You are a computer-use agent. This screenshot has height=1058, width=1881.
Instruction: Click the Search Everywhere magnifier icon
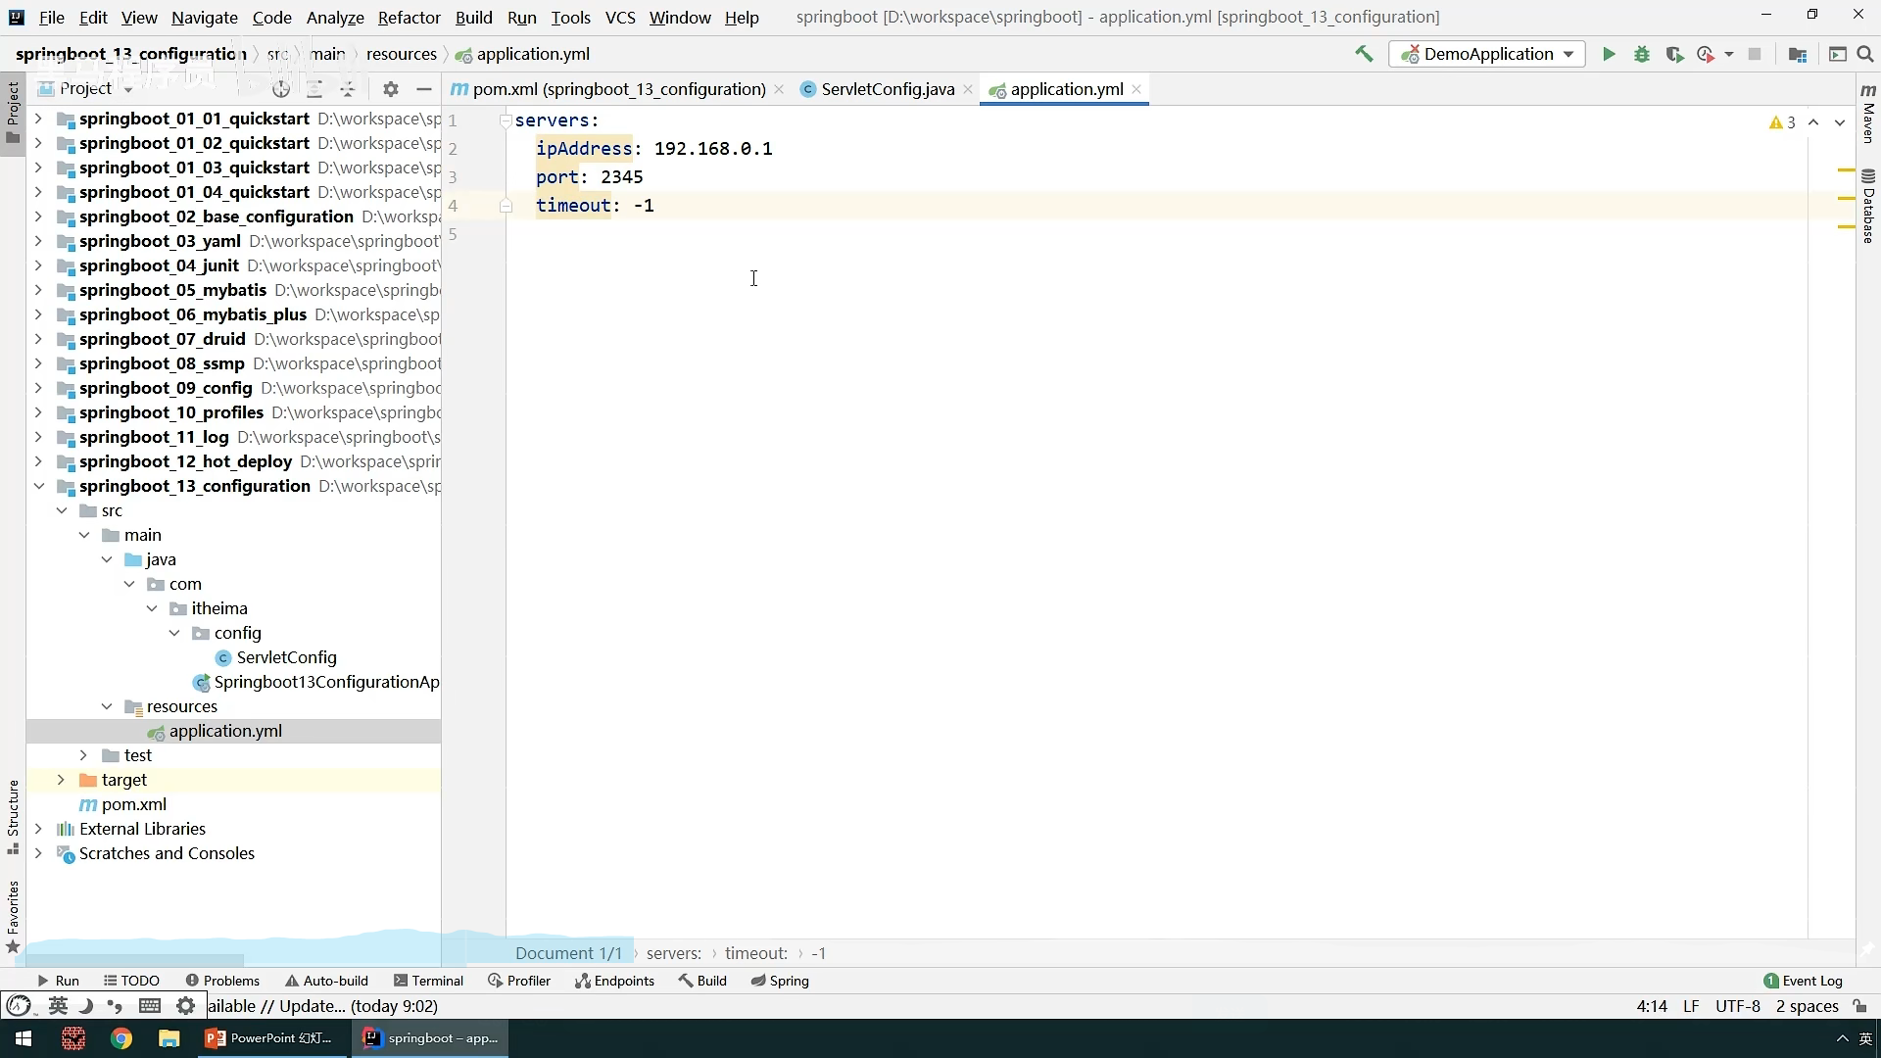[x=1865, y=55]
